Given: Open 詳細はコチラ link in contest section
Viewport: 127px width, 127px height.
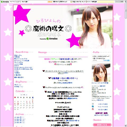Looking at the screenshot, I should [72, 98].
